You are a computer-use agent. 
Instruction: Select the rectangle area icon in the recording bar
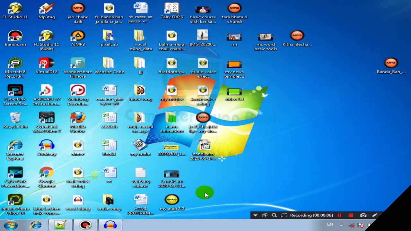coord(284,215)
